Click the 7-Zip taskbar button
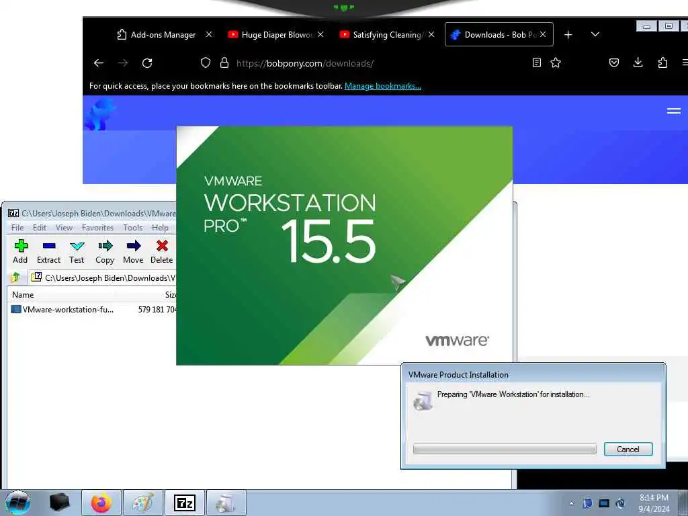Viewport: 688px width, 516px height. (184, 503)
